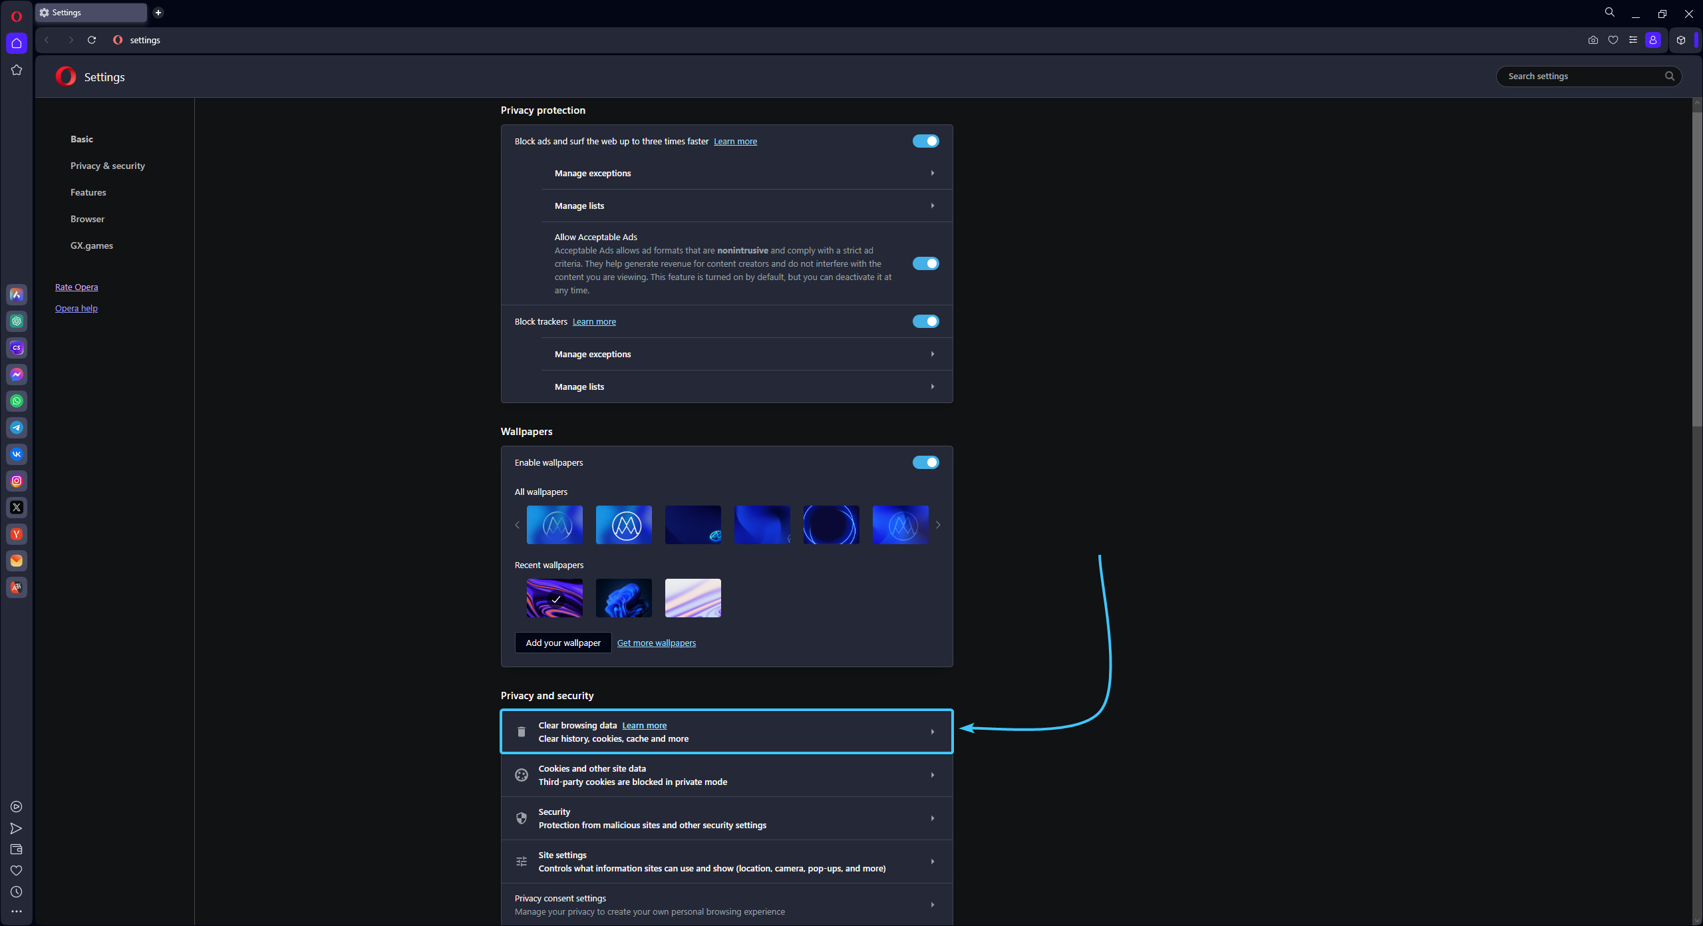Open Facebook Messenger in sidebar
The height and width of the screenshot is (926, 1703).
pyautogui.click(x=17, y=375)
